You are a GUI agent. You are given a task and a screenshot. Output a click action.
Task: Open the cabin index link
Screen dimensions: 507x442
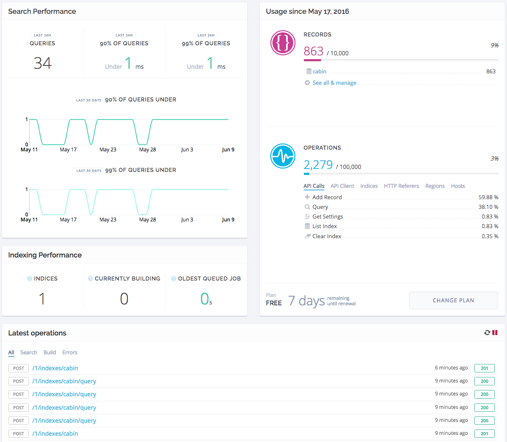click(x=319, y=71)
